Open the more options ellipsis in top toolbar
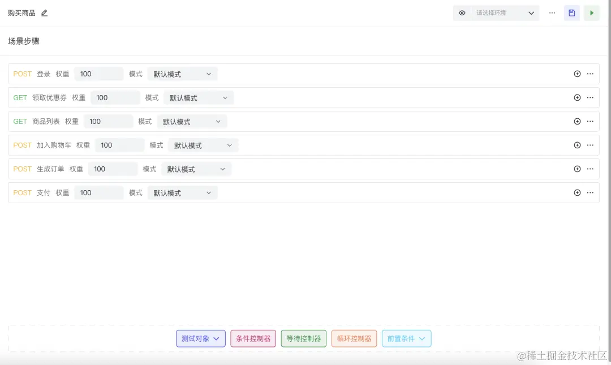 pyautogui.click(x=552, y=12)
